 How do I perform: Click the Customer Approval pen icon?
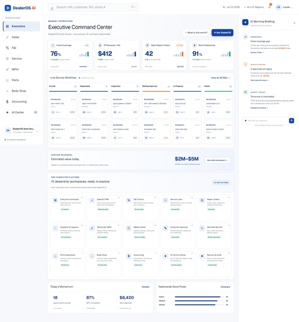click(165, 228)
